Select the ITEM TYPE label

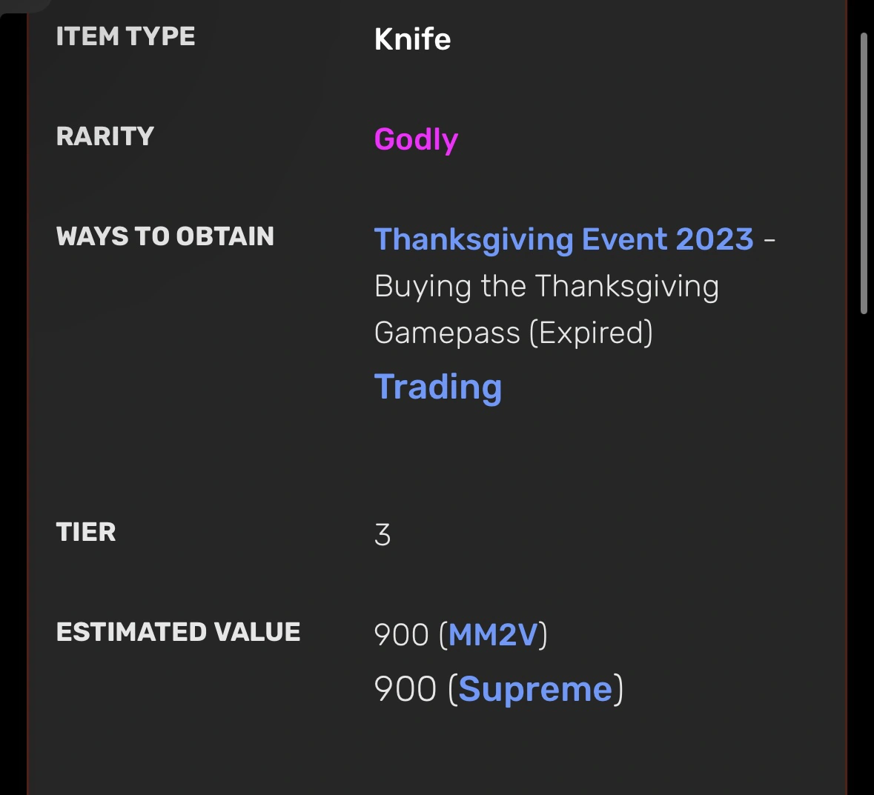125,35
